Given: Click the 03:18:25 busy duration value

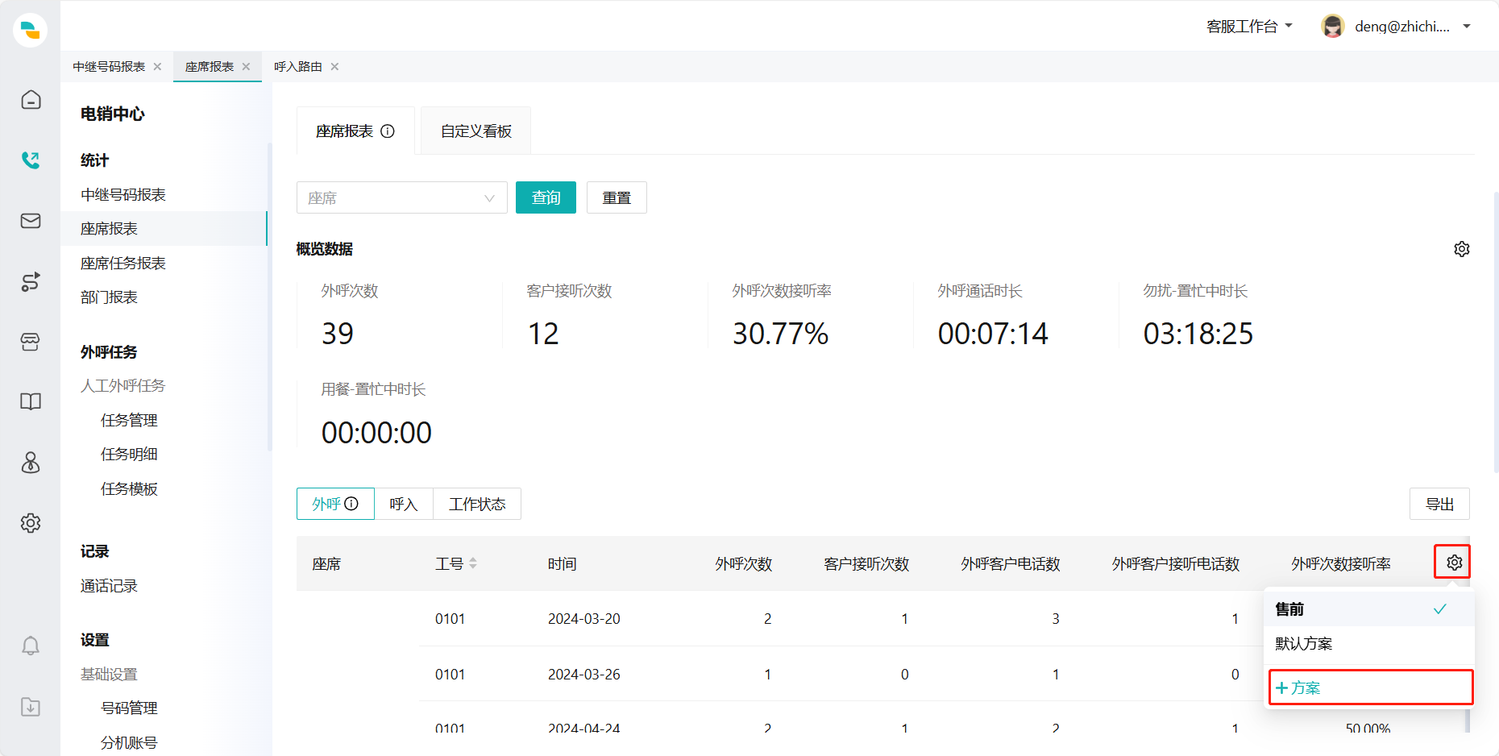Looking at the screenshot, I should [x=1198, y=334].
